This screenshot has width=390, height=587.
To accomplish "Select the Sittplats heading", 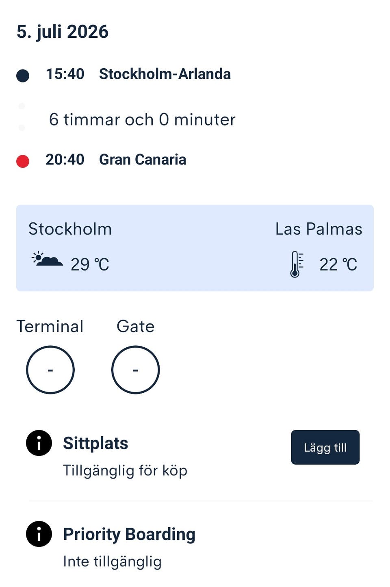I will point(95,443).
